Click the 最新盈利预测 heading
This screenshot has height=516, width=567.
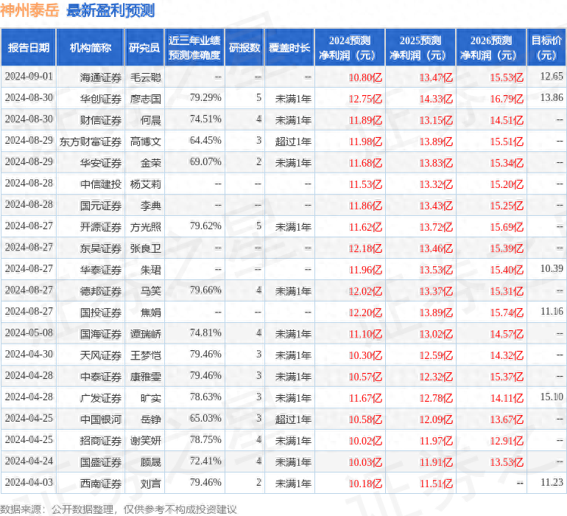[x=110, y=10]
